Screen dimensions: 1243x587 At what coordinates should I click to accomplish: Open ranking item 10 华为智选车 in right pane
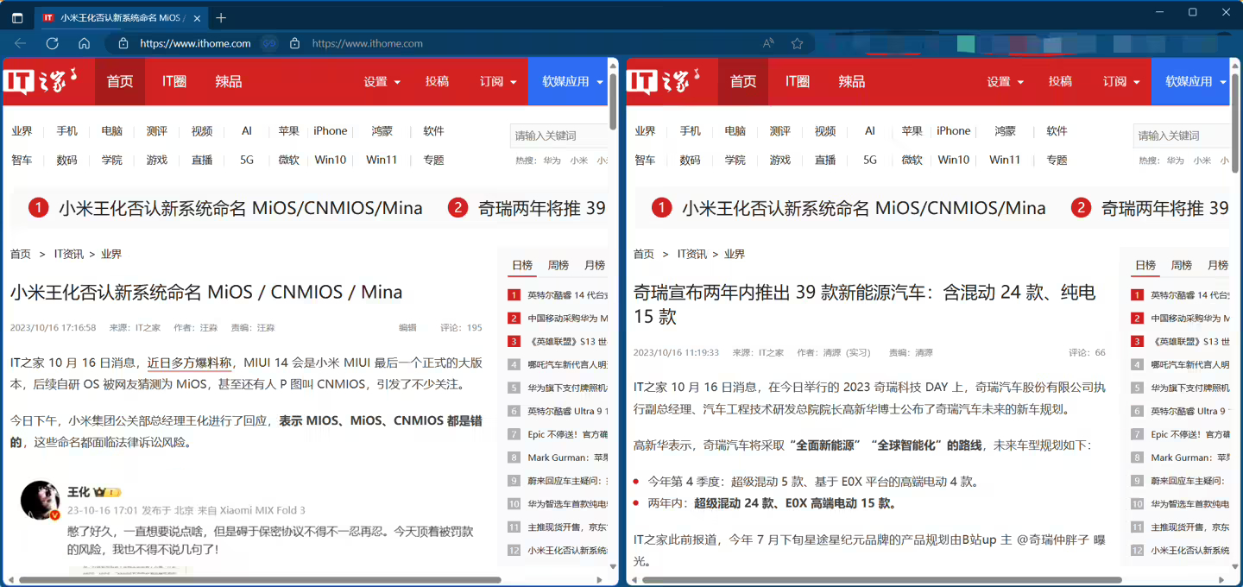[1190, 504]
